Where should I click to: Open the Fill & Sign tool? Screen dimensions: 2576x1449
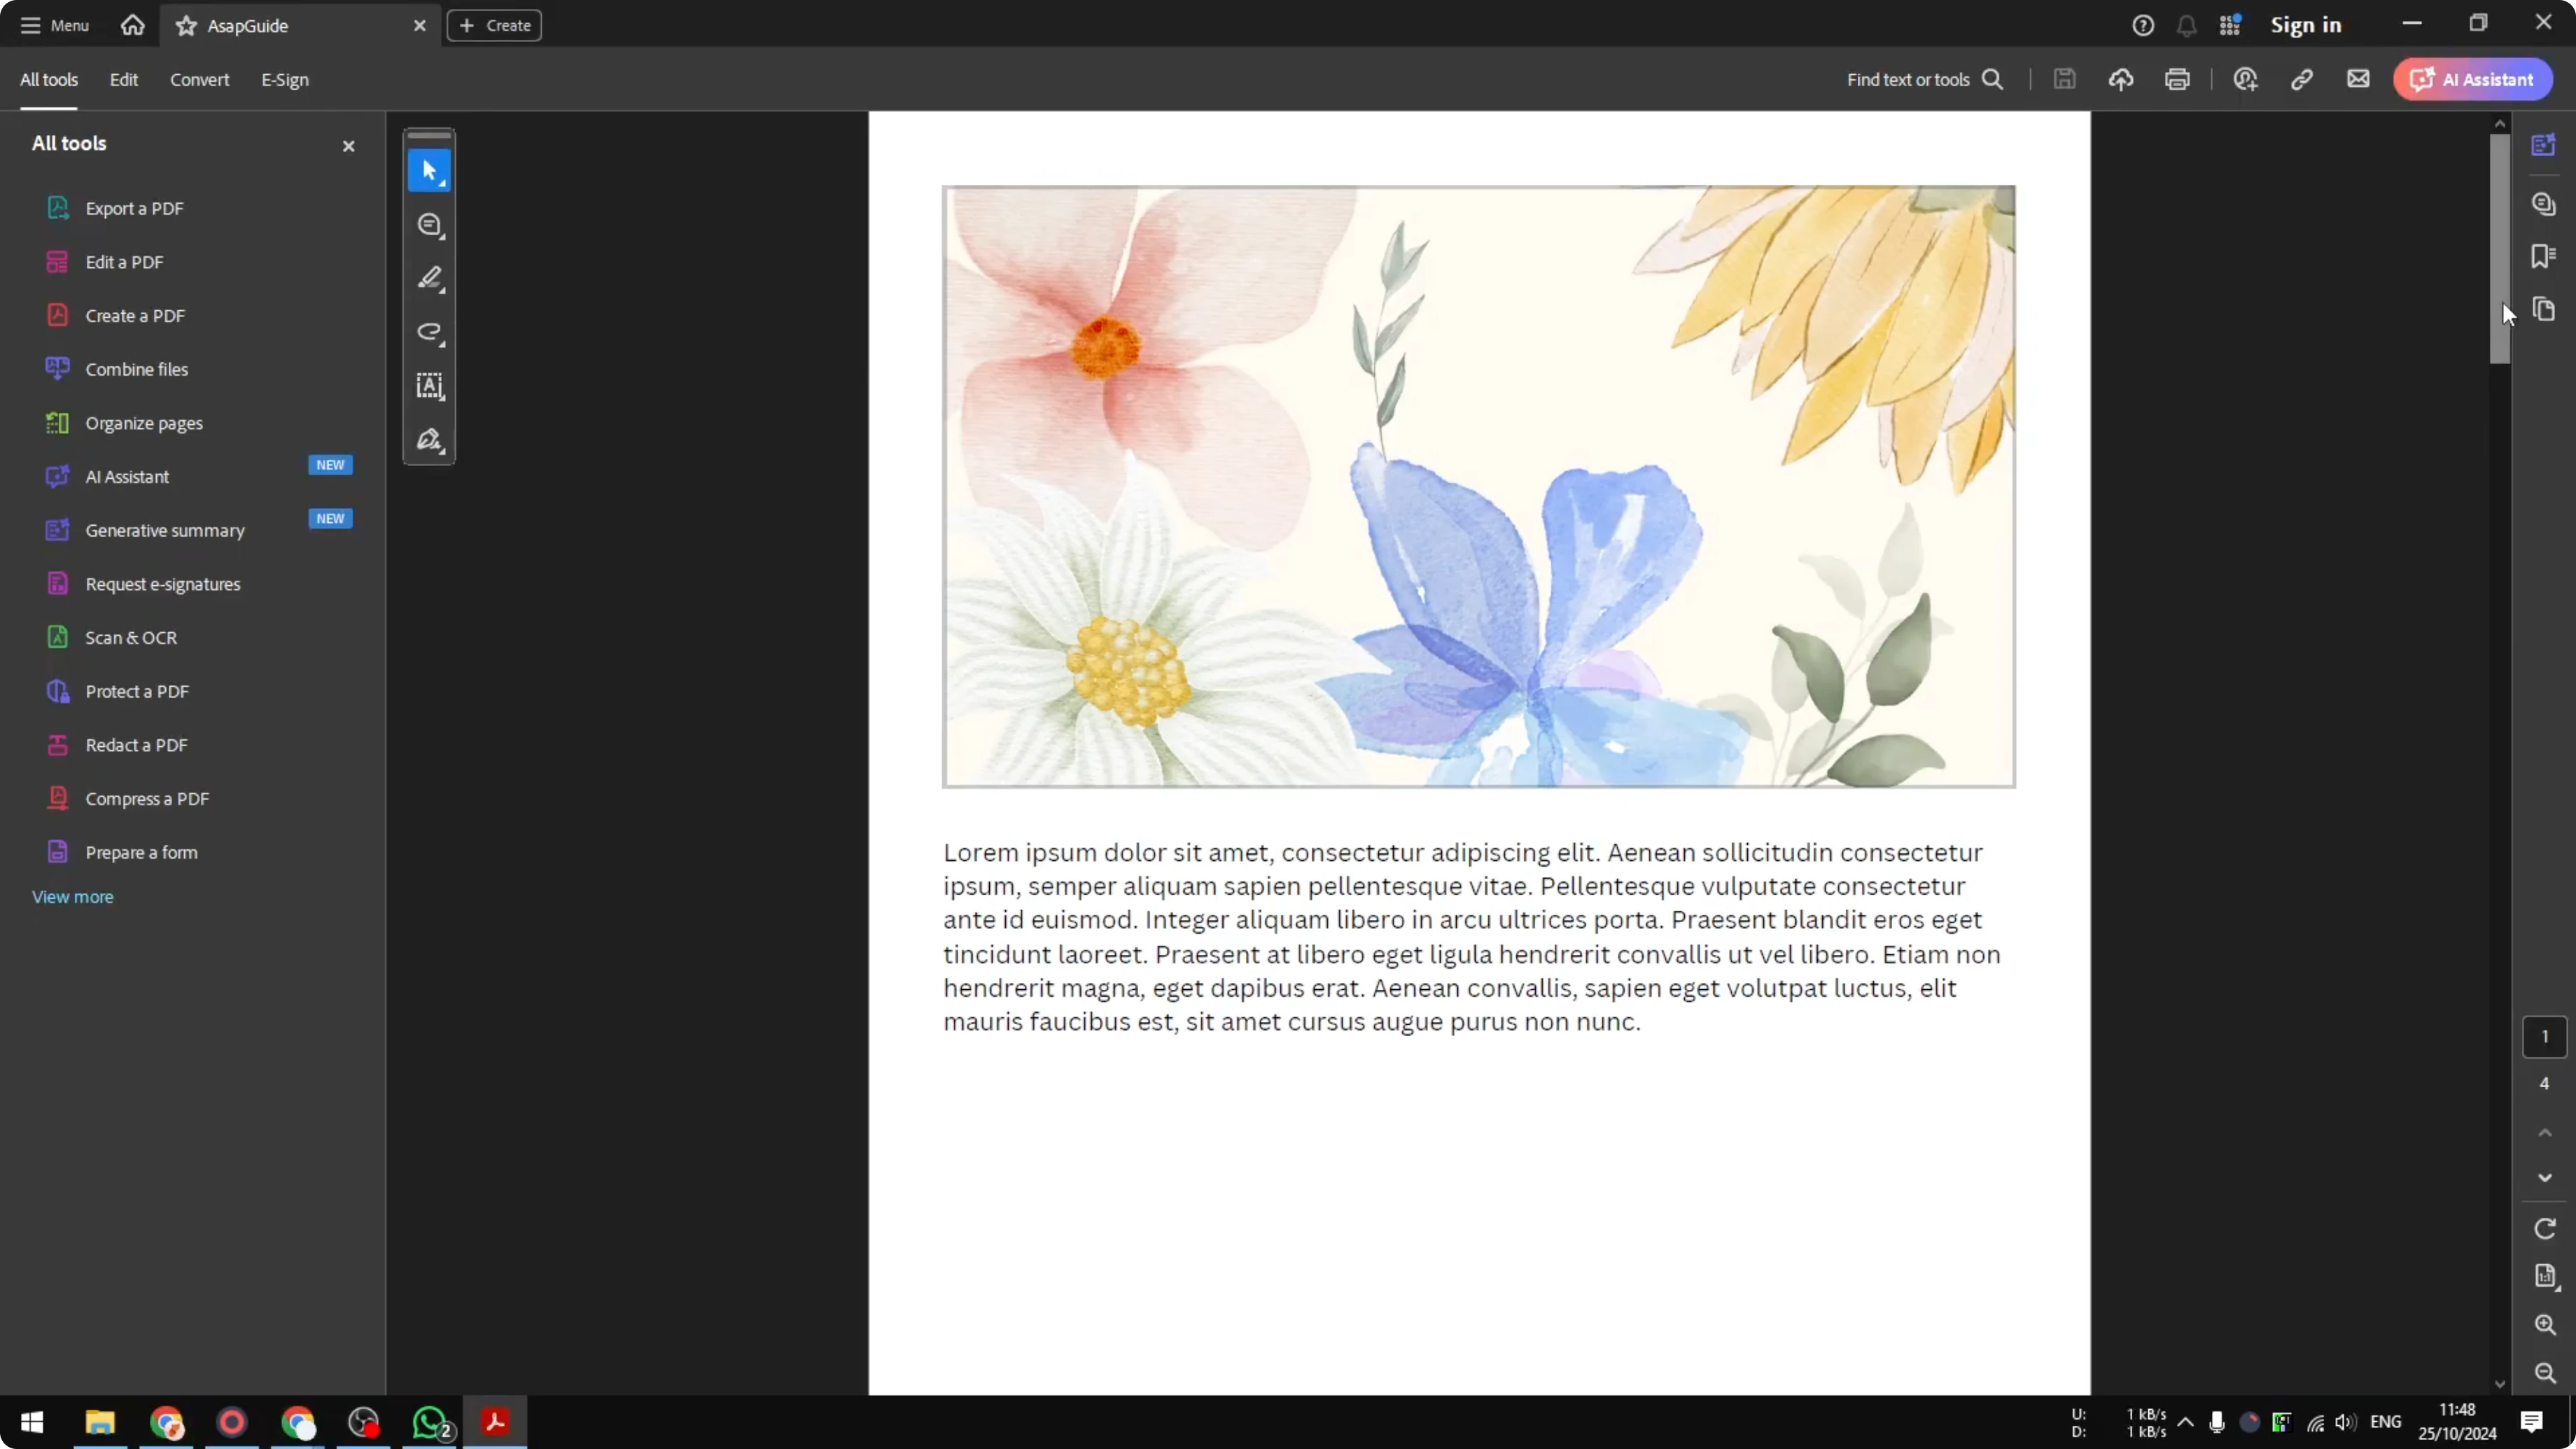coord(429,441)
